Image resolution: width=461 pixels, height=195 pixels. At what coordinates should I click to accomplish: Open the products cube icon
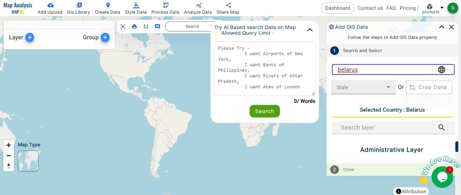coord(430,7)
